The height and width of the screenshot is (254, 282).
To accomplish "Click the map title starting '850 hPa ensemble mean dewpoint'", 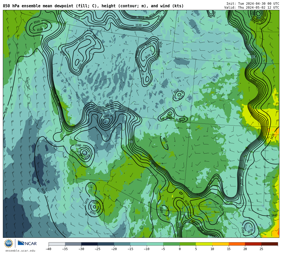I will click(93, 6).
